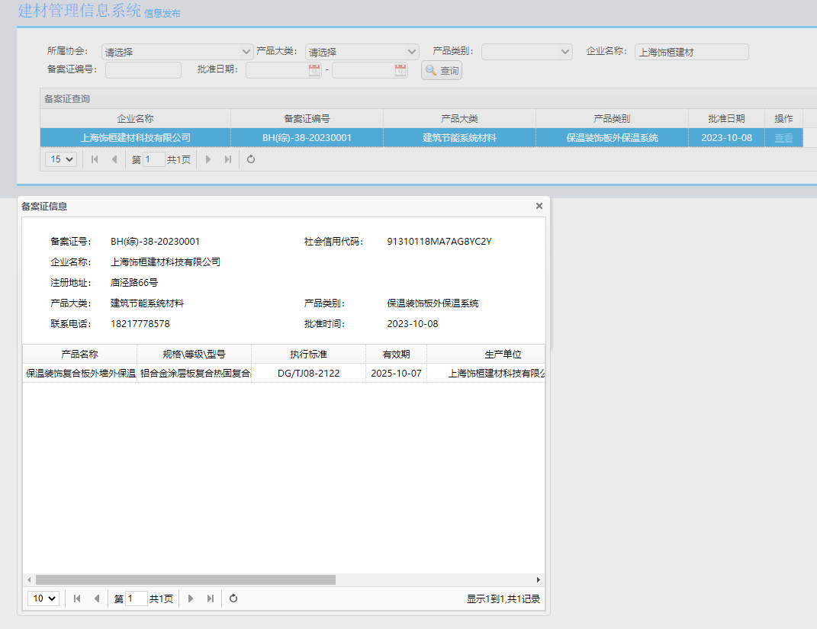817x629 pixels.
Task: Click the scrollbar right arrow in product grid
Action: pyautogui.click(x=539, y=580)
